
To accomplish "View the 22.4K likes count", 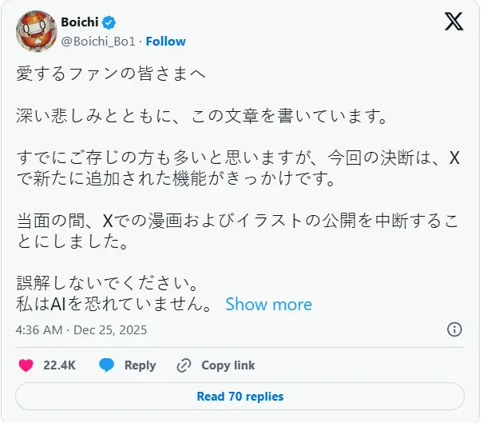I will point(59,365).
